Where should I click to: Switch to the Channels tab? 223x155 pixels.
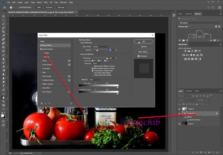(188, 91)
